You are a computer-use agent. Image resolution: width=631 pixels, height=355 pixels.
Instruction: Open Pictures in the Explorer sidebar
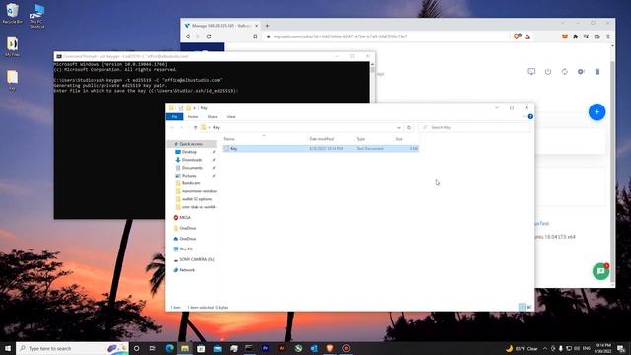coord(189,176)
